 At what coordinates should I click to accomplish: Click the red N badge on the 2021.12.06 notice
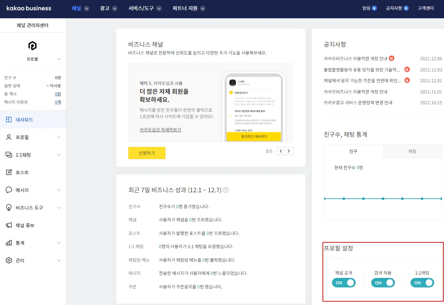click(x=392, y=58)
